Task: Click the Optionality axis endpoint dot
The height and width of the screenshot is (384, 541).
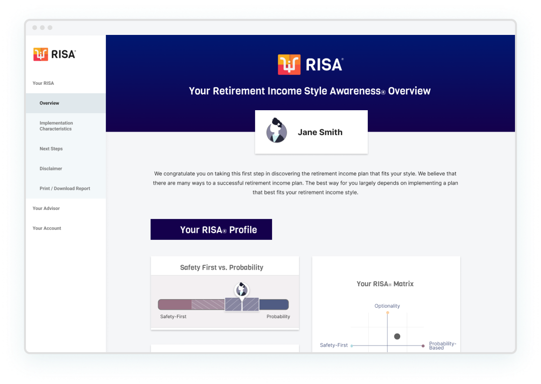Action: click(387, 313)
